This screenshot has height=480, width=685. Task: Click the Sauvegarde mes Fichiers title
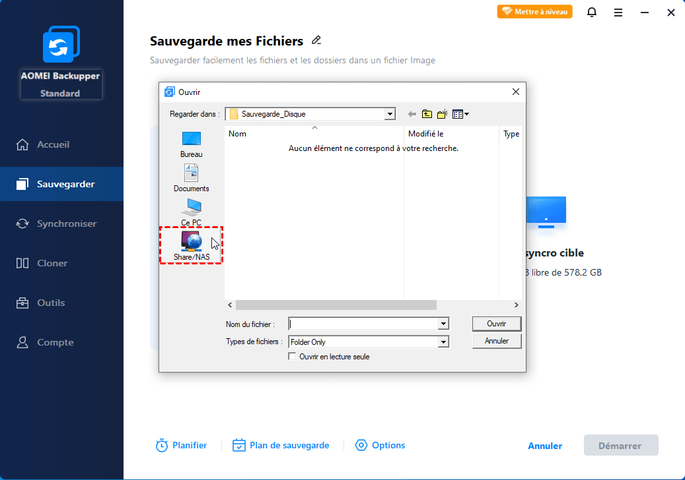point(227,41)
